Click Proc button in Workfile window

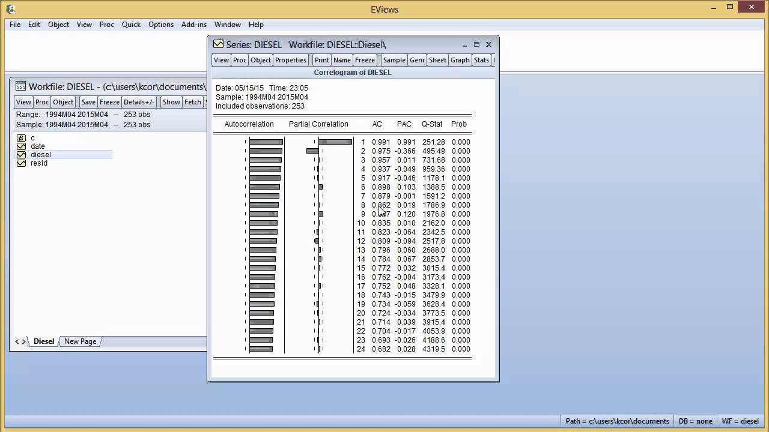pos(42,102)
